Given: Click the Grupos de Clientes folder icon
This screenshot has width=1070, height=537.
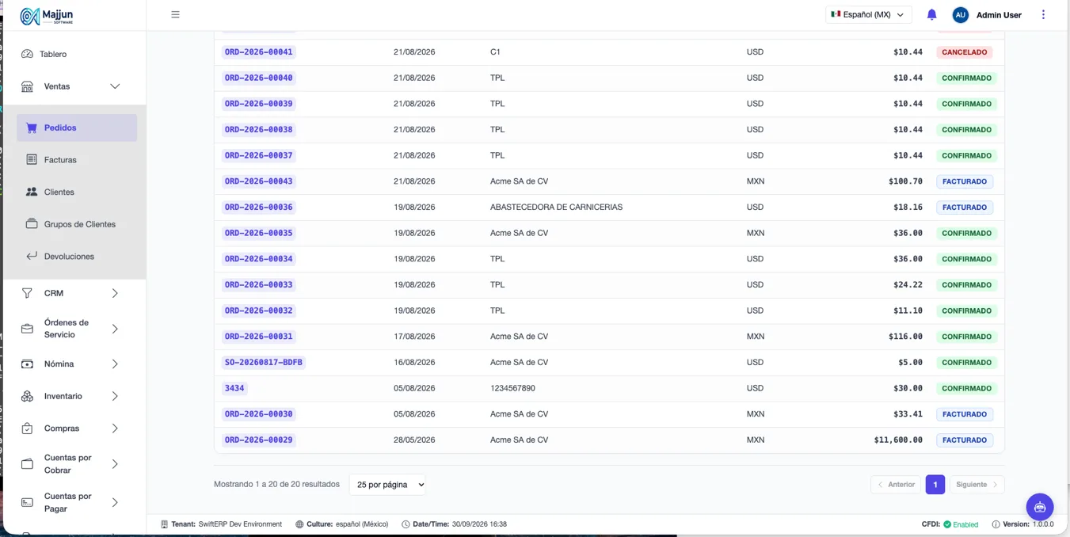Looking at the screenshot, I should [32, 224].
